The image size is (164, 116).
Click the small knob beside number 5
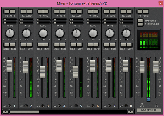pyautogui.click(x=76, y=106)
